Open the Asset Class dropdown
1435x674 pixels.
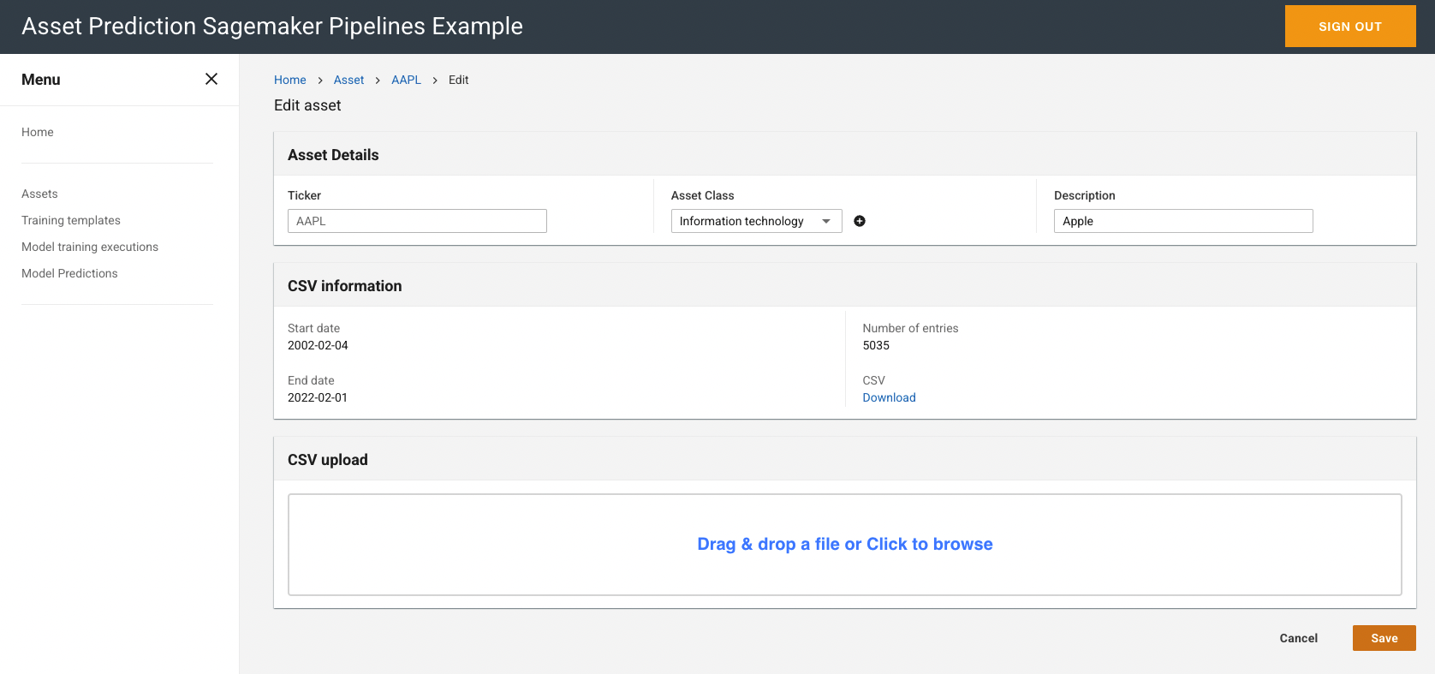[756, 221]
